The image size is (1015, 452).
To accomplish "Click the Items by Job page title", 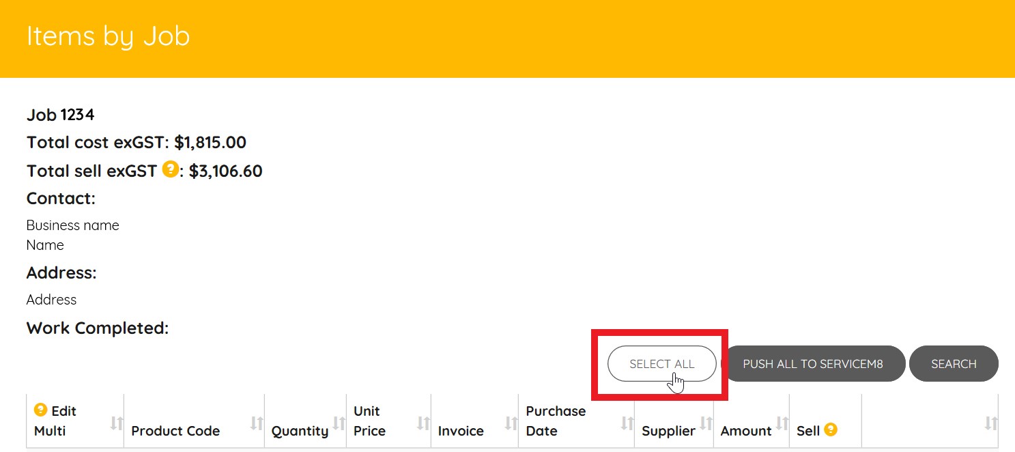I will (108, 36).
